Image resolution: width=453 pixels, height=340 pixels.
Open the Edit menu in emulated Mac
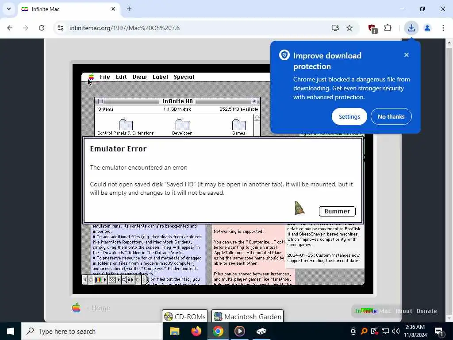(121, 77)
